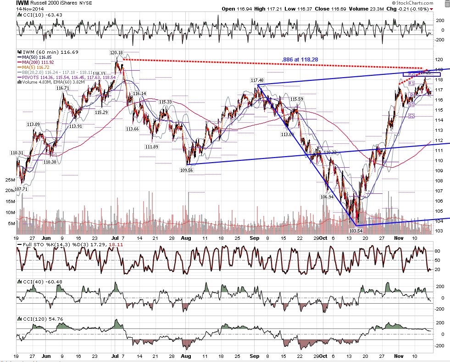Click the MA(50) 116.85 legend entry
Screen dimensions: 450x362
pyautogui.click(x=37, y=57)
